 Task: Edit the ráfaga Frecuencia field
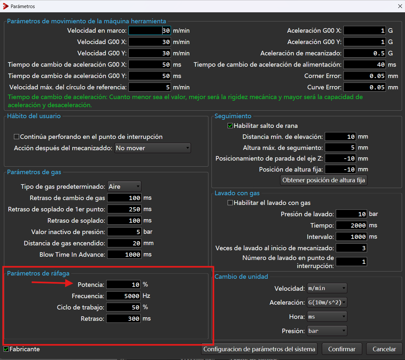coord(123,296)
